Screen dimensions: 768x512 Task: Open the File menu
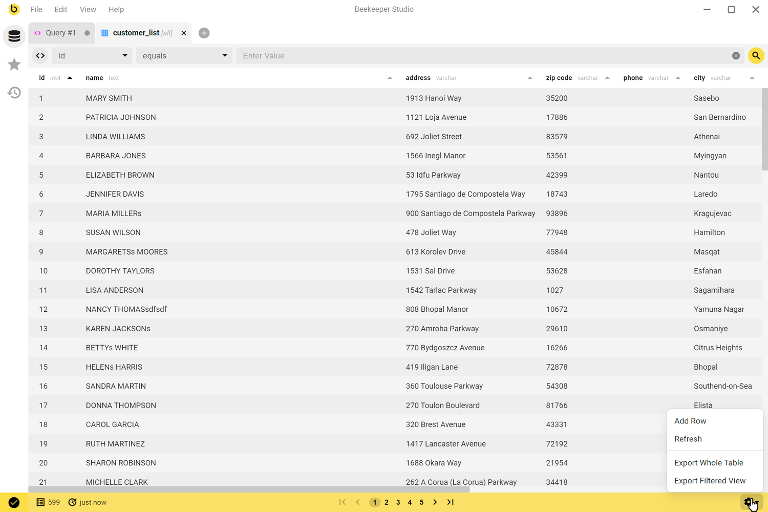pos(36,9)
